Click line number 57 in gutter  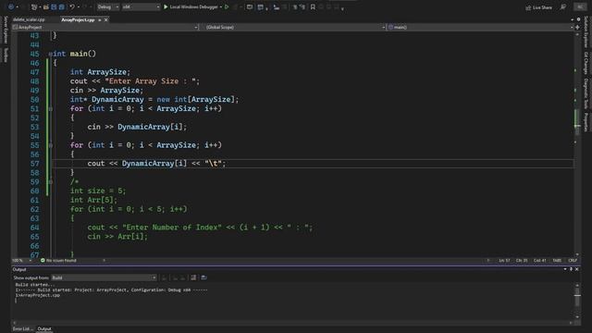[x=35, y=164]
